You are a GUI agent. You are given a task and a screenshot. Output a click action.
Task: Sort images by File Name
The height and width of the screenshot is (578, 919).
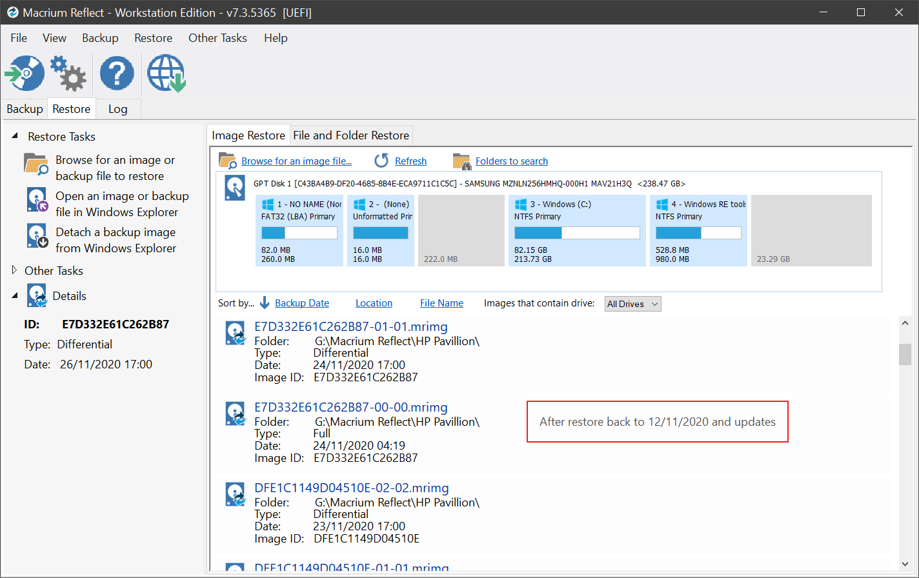[x=441, y=303]
